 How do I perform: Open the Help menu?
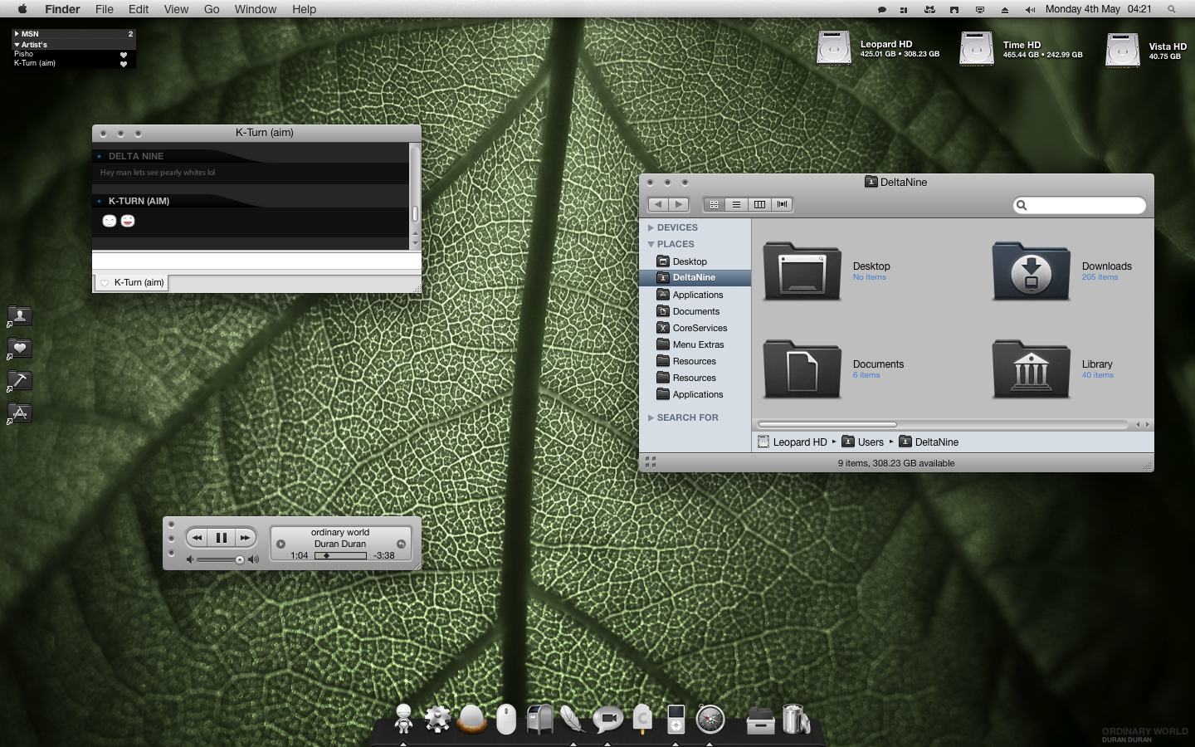tap(304, 9)
